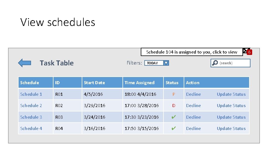Expand the TODAY filter dropdown arrow
This screenshot has height=149, width=266.
pos(166,63)
